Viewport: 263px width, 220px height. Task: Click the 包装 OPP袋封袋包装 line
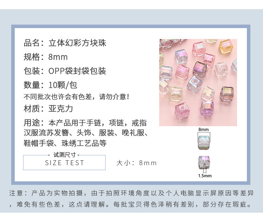point(65,71)
